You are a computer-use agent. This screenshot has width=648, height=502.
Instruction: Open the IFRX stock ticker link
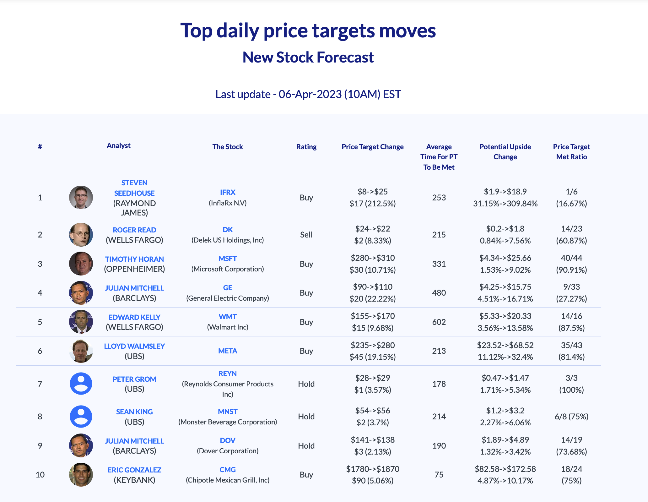tap(228, 192)
